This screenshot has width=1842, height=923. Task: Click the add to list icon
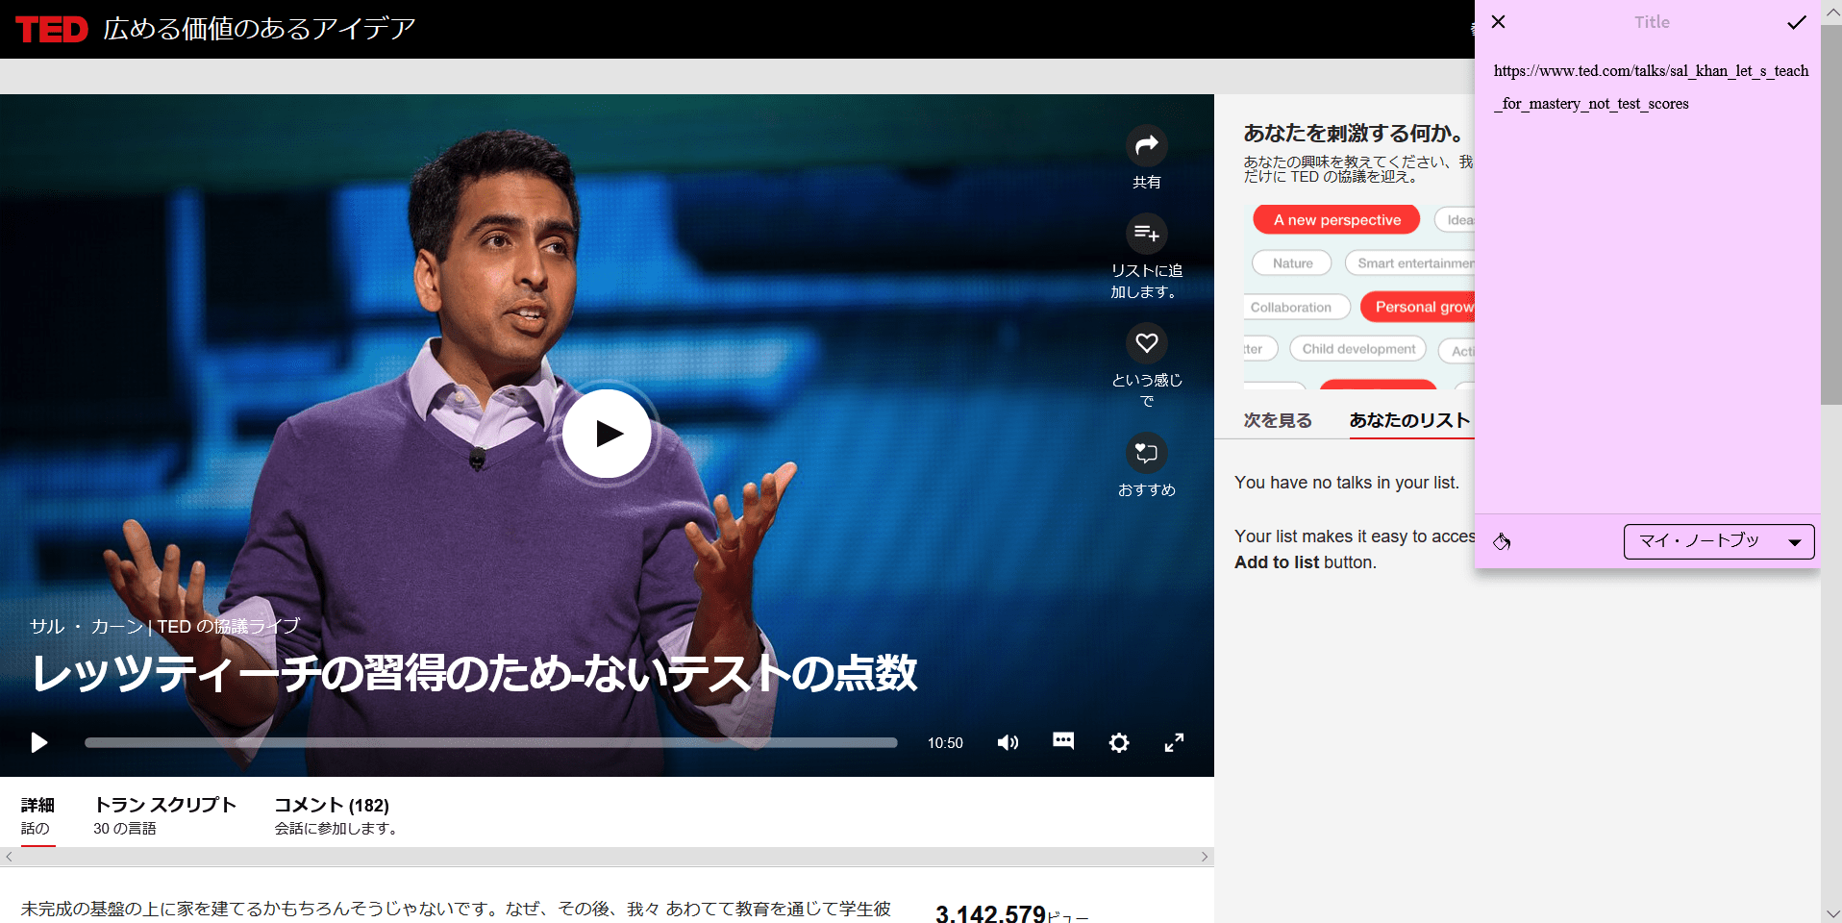(1146, 234)
